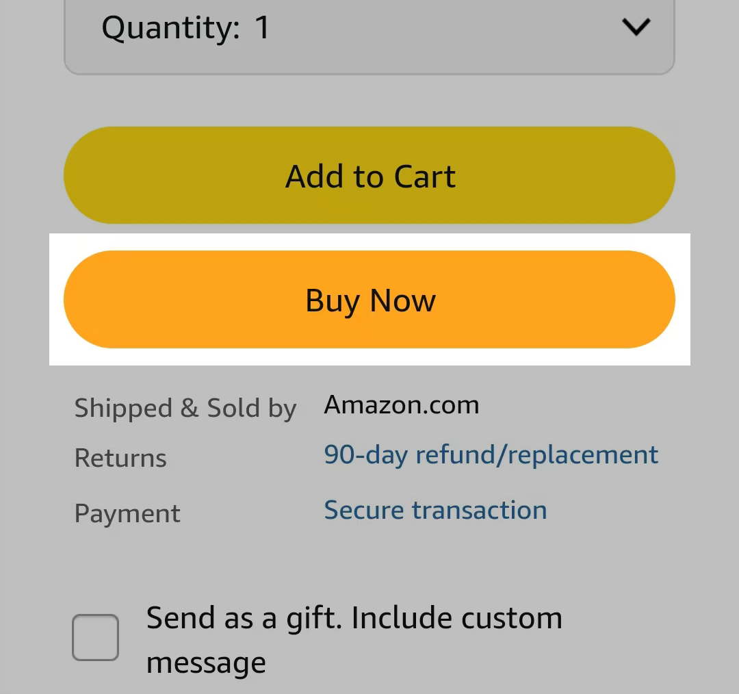This screenshot has width=739, height=694.
Task: Click the Payment label
Action: pos(127,513)
